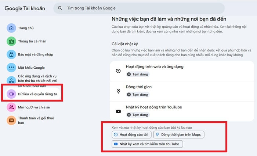Image resolution: width=257 pixels, height=156 pixels.
Task: Click the Thông tin cá nhân icon
Action: pos(11,41)
